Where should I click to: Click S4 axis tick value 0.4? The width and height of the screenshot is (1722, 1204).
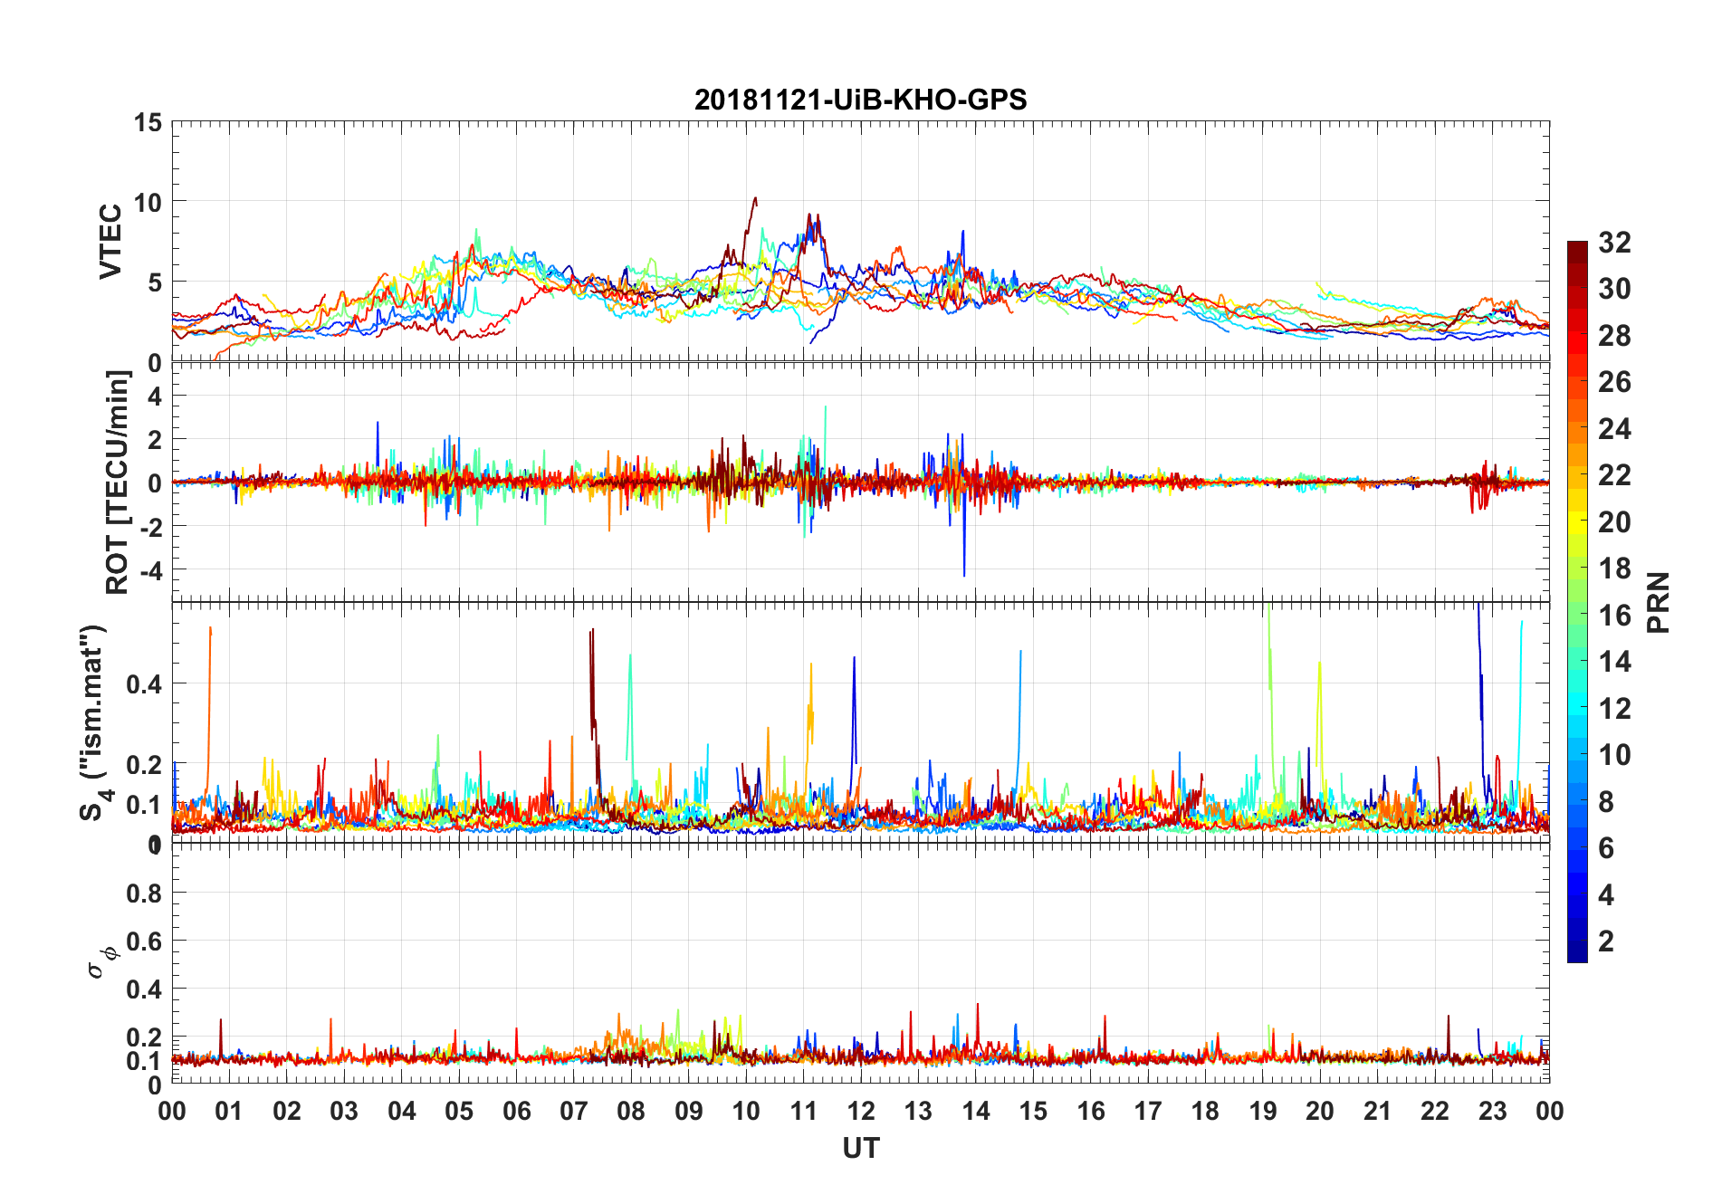tap(144, 684)
